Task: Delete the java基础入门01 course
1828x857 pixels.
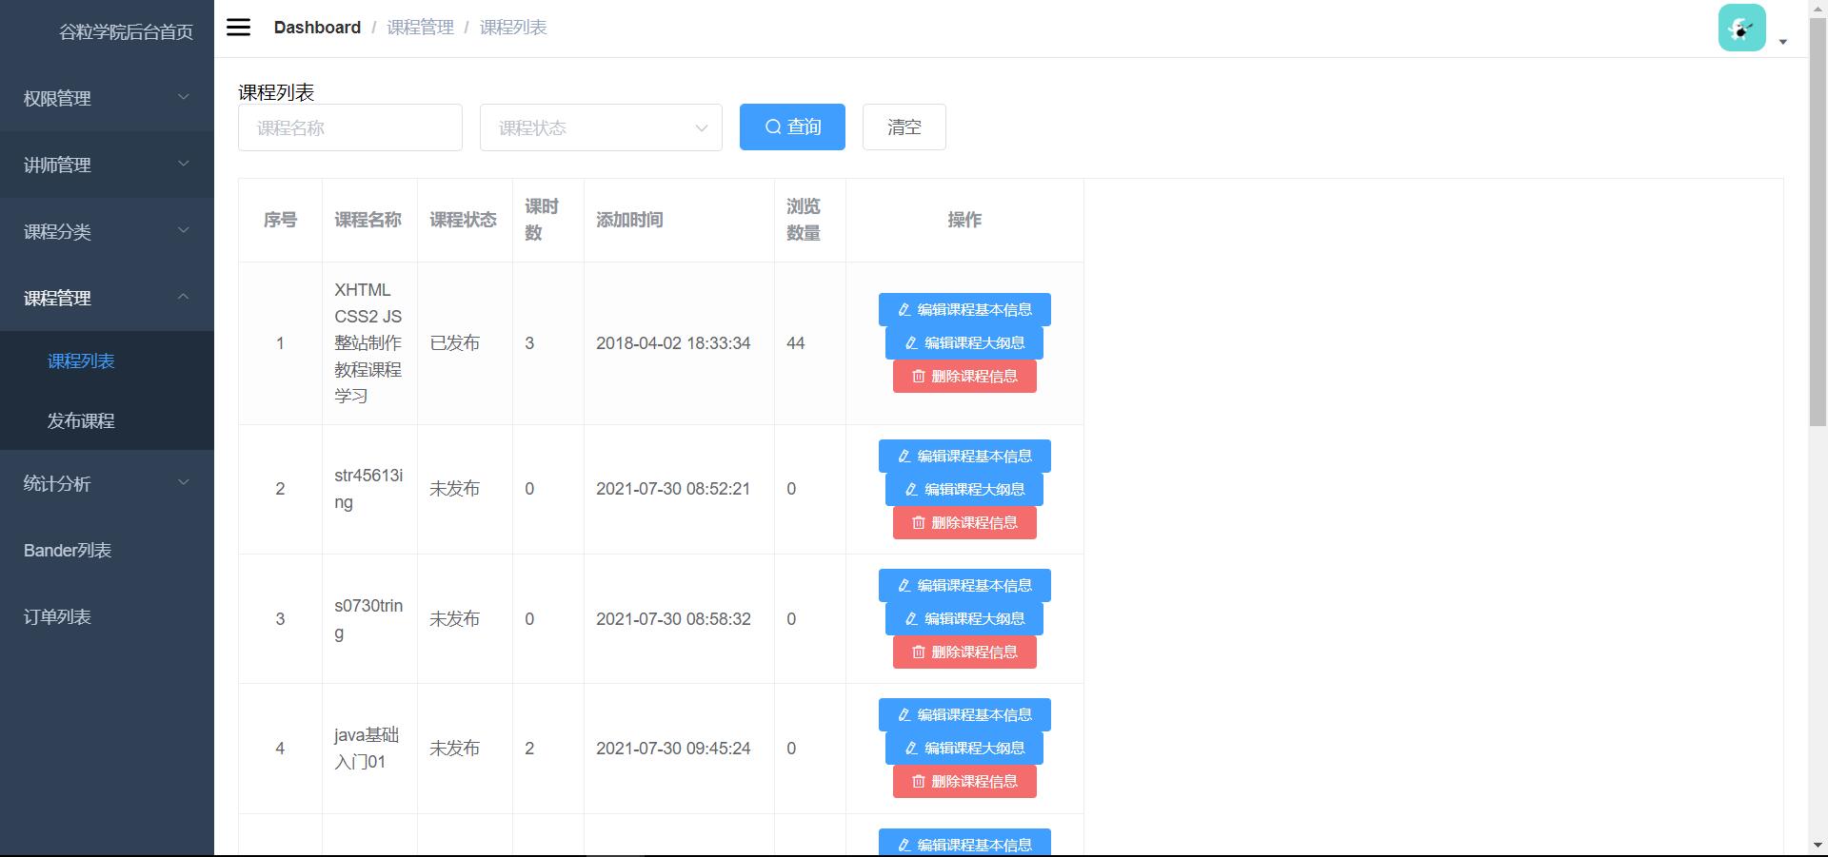Action: [x=964, y=781]
